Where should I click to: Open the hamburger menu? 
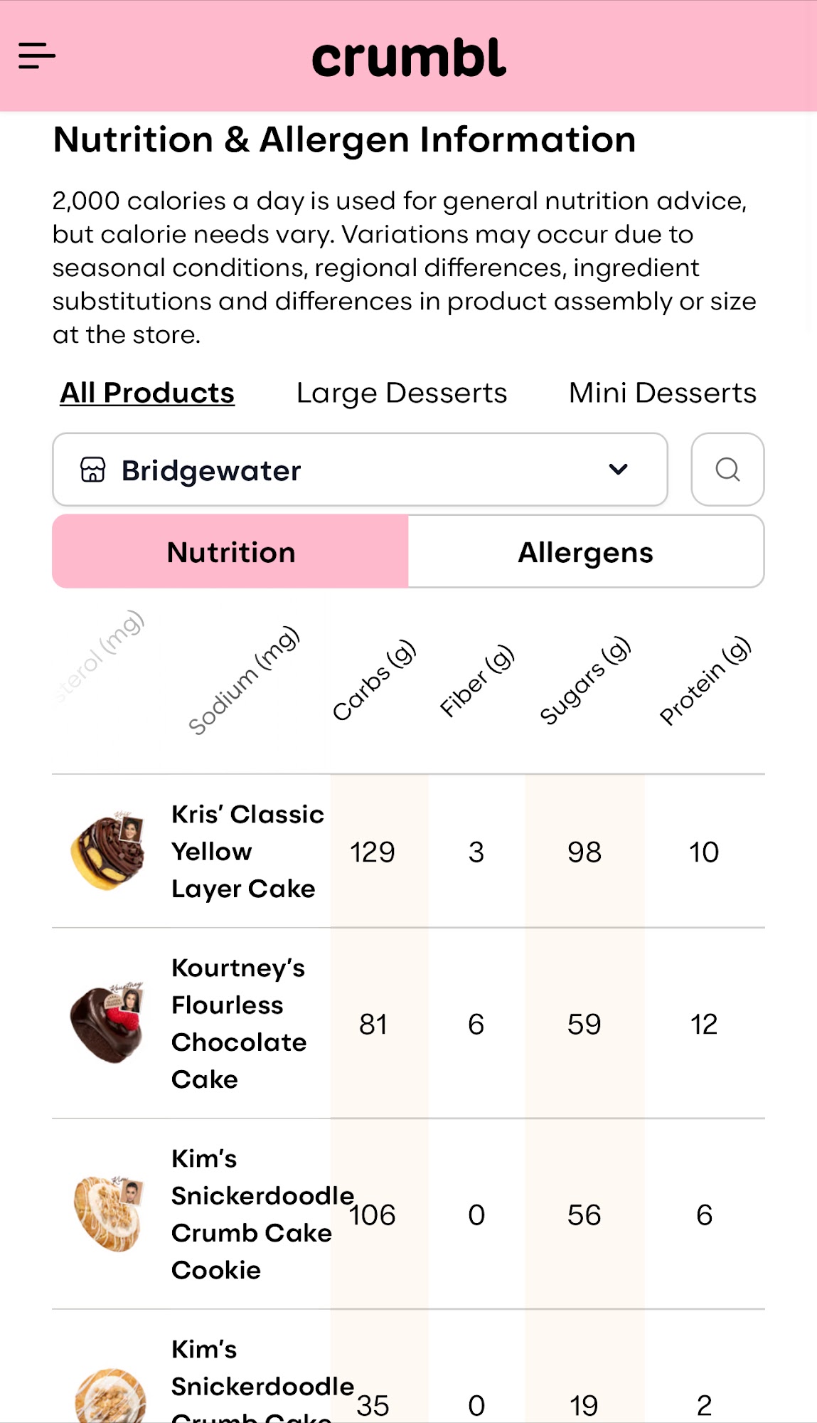pos(37,55)
